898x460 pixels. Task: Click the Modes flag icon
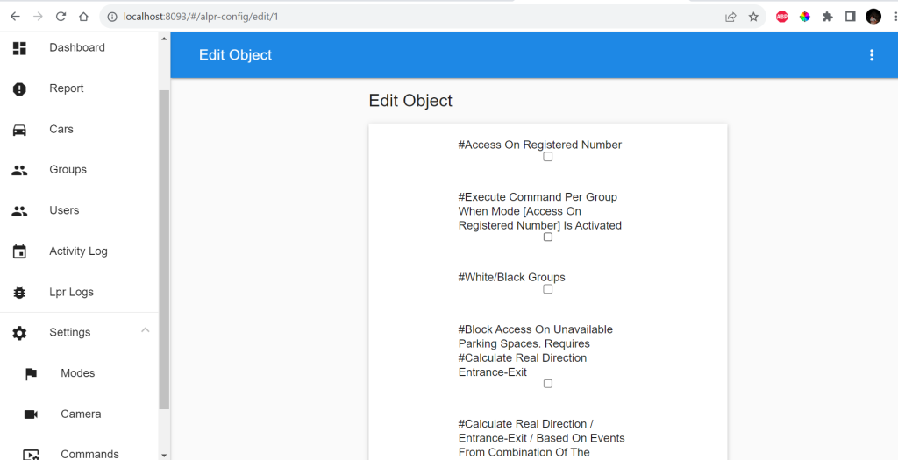point(31,374)
